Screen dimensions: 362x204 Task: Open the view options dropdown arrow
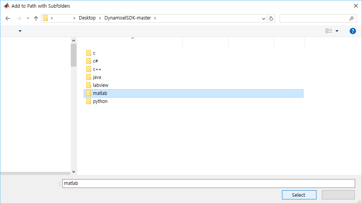337,31
